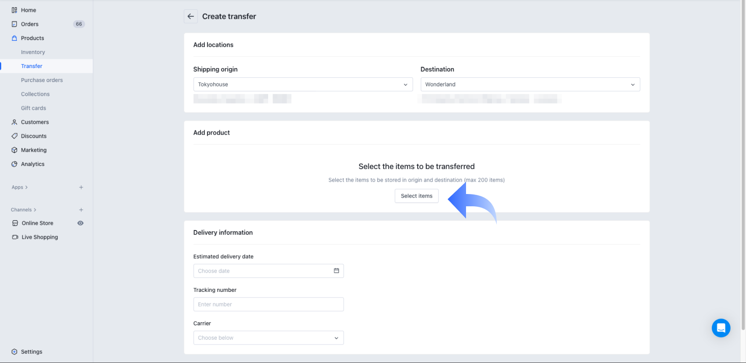Expand the Apps section

pyautogui.click(x=20, y=187)
